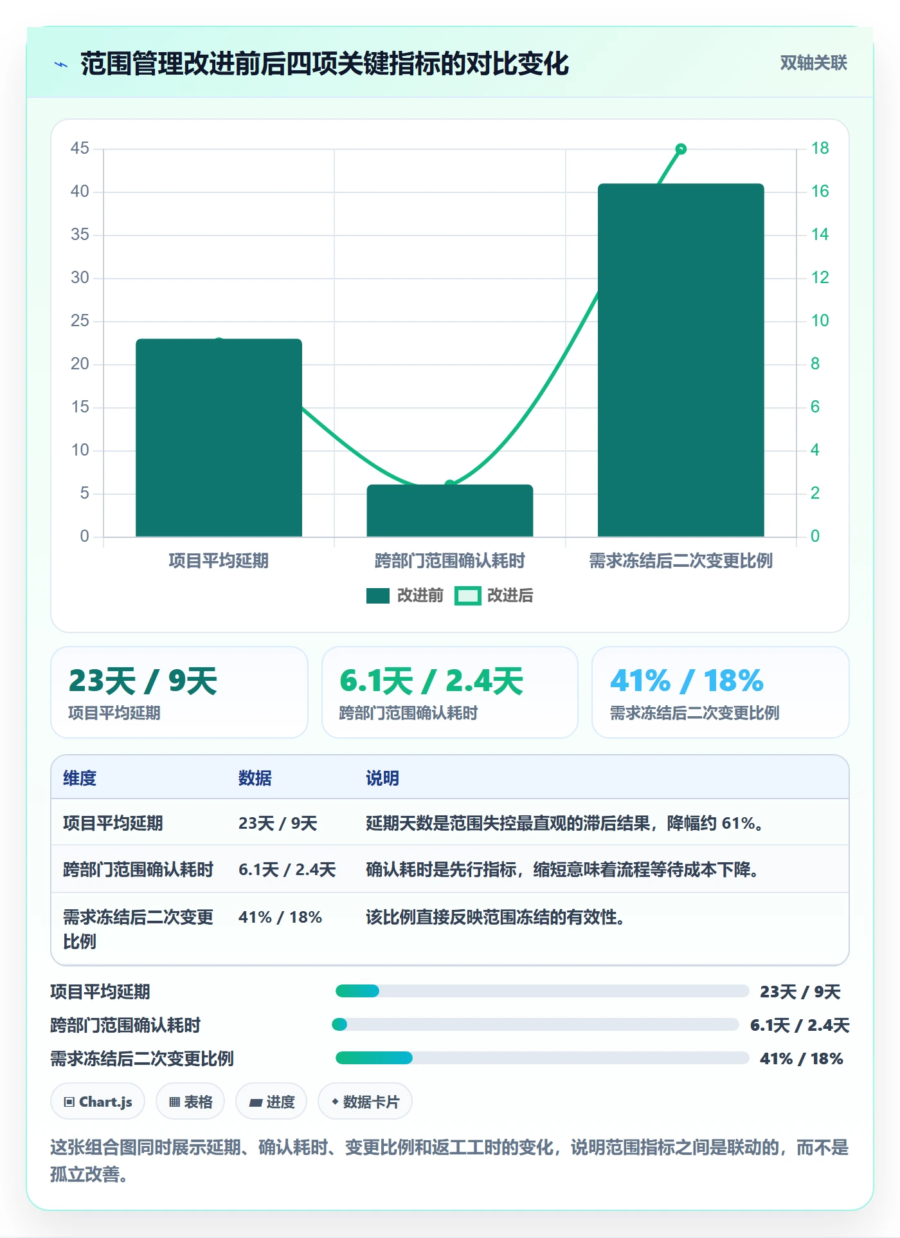The image size is (900, 1238).
Task: Open the 6.1天 / 2.4天 data card
Action: (450, 692)
